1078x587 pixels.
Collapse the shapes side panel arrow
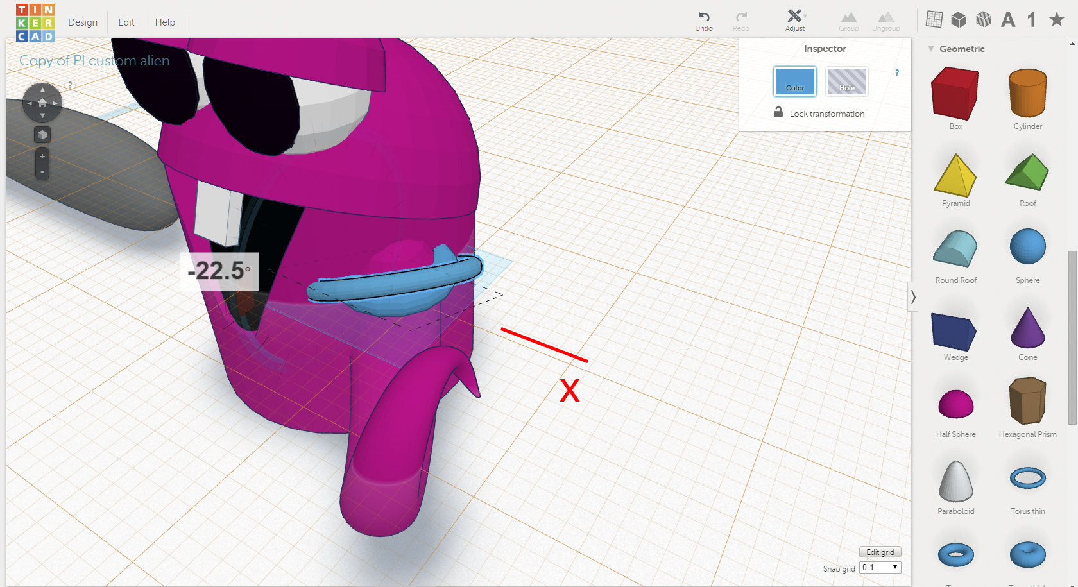[x=913, y=297]
